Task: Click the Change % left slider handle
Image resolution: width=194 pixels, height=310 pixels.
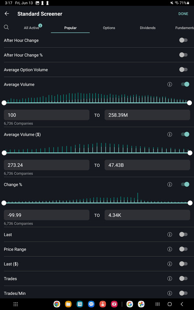Action: click(4, 203)
